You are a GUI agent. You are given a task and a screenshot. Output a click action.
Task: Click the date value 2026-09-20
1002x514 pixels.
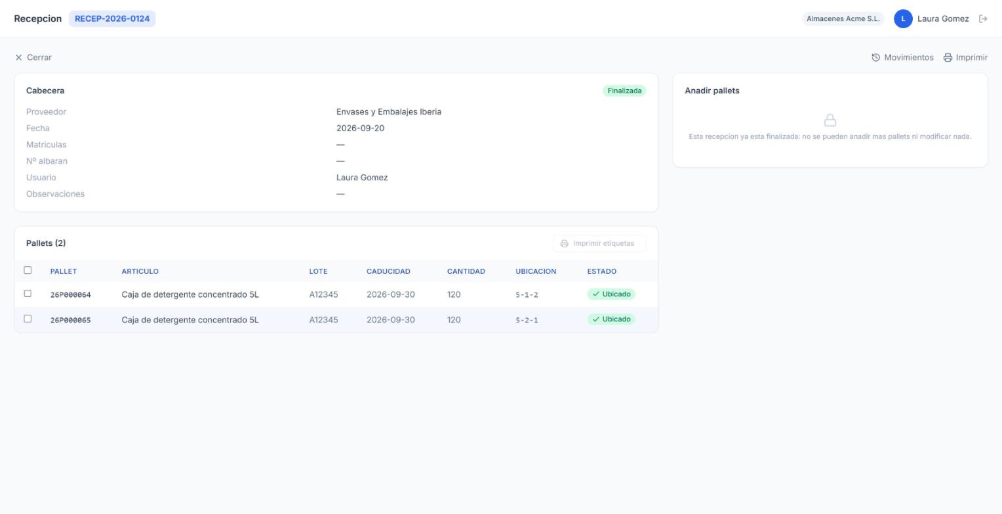360,128
